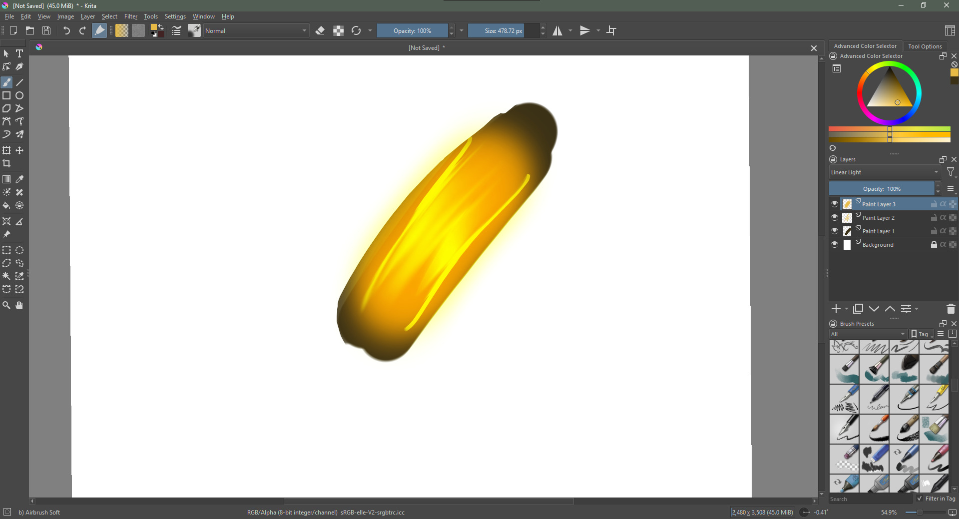
Task: Select Paint Layer 2 in the layers list
Action: click(x=893, y=217)
